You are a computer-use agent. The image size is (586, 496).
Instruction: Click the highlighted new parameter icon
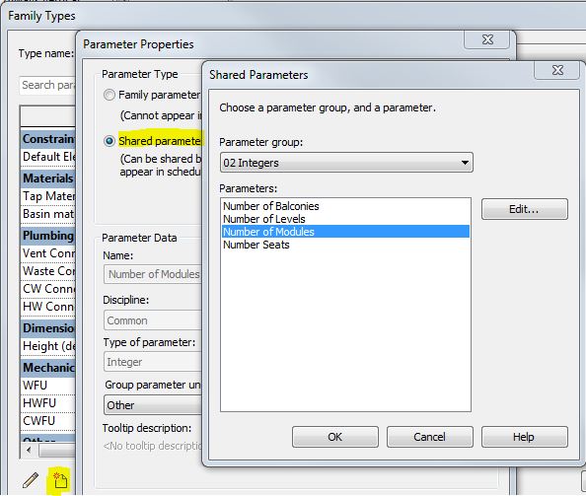pyautogui.click(x=60, y=480)
